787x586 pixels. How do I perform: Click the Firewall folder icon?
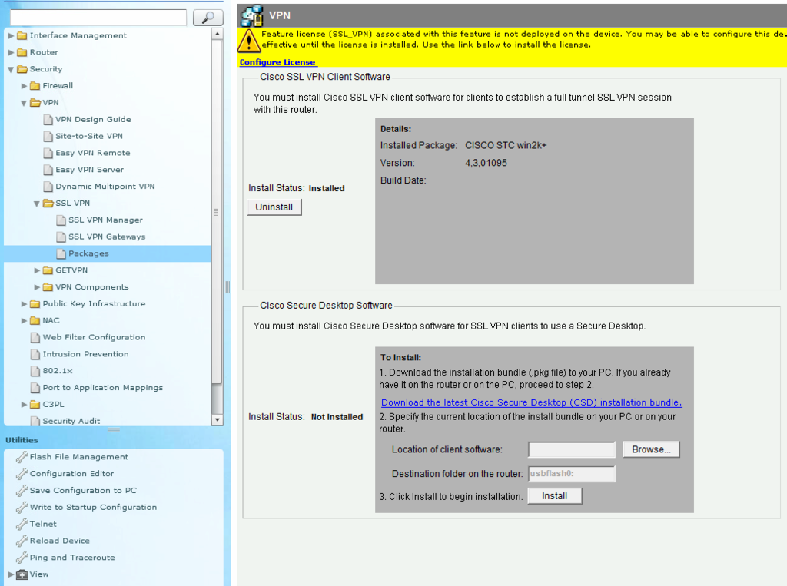(x=35, y=86)
